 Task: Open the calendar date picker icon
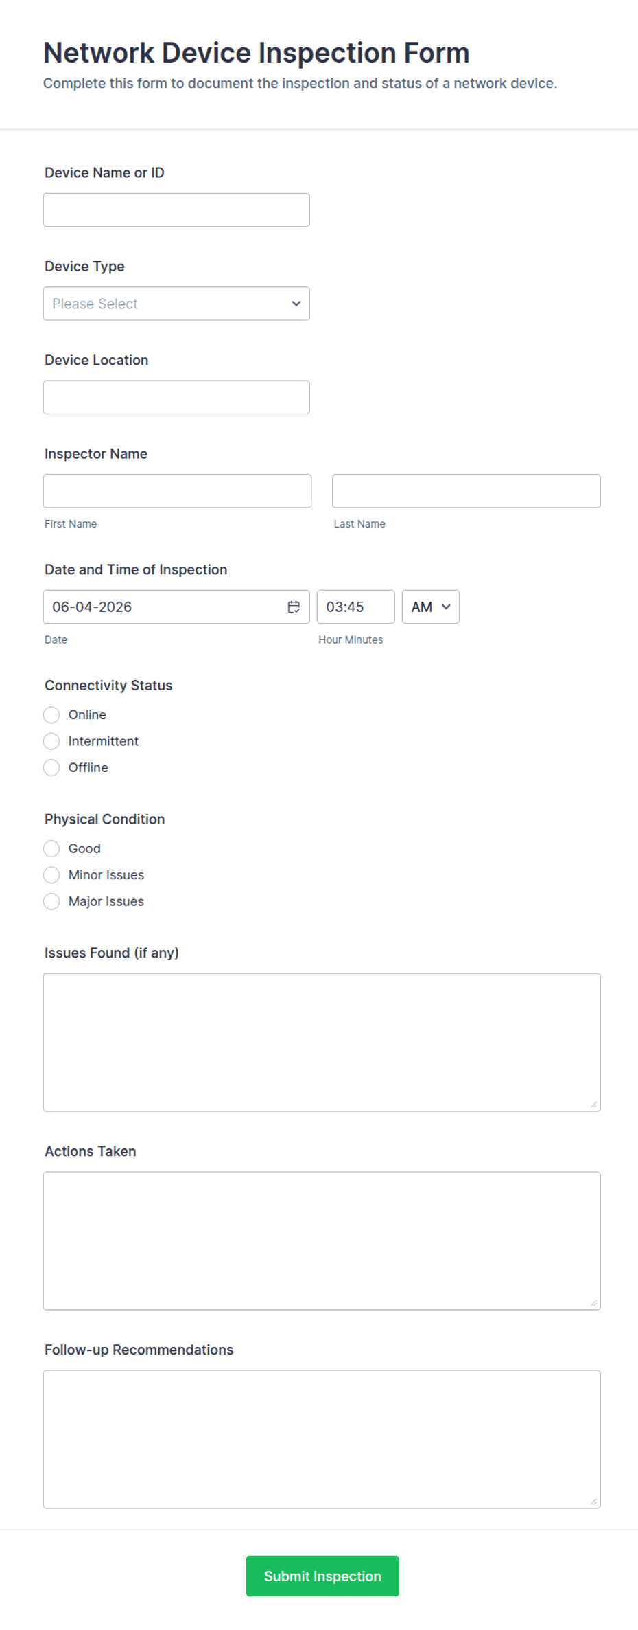294,607
